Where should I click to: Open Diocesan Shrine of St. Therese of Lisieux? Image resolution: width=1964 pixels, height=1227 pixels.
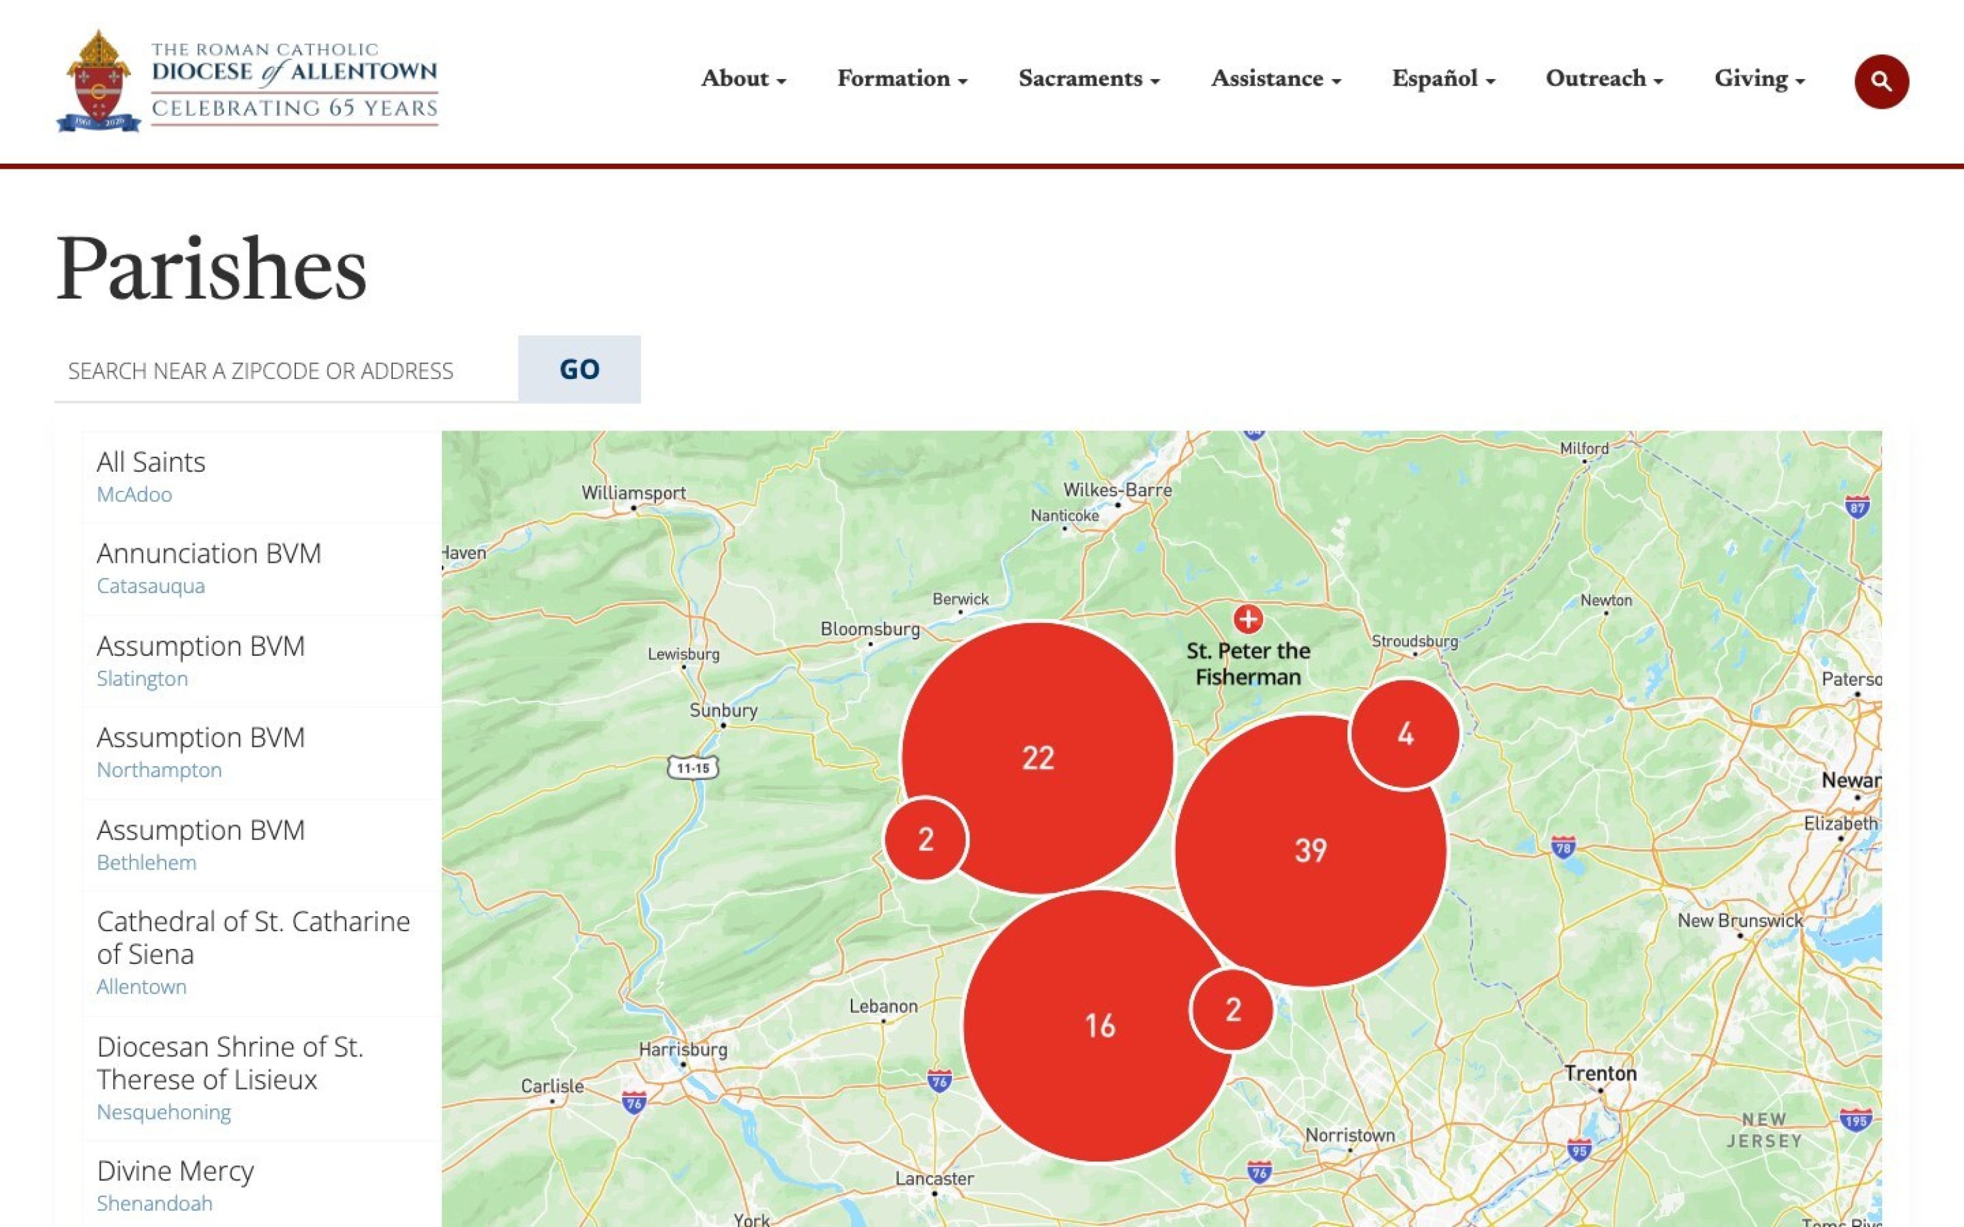tap(261, 1078)
